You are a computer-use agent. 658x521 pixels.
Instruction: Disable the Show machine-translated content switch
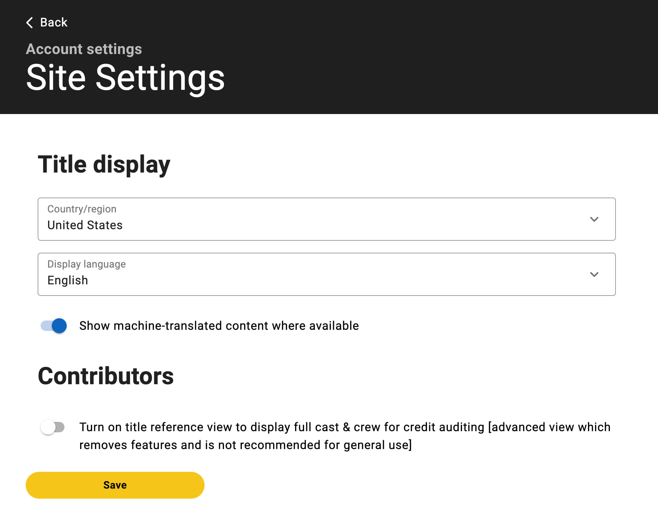53,326
